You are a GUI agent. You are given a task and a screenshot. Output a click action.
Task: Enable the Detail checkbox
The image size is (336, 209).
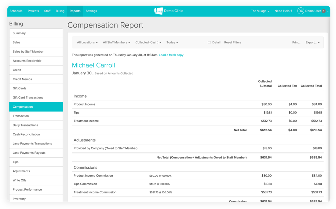coord(209,43)
